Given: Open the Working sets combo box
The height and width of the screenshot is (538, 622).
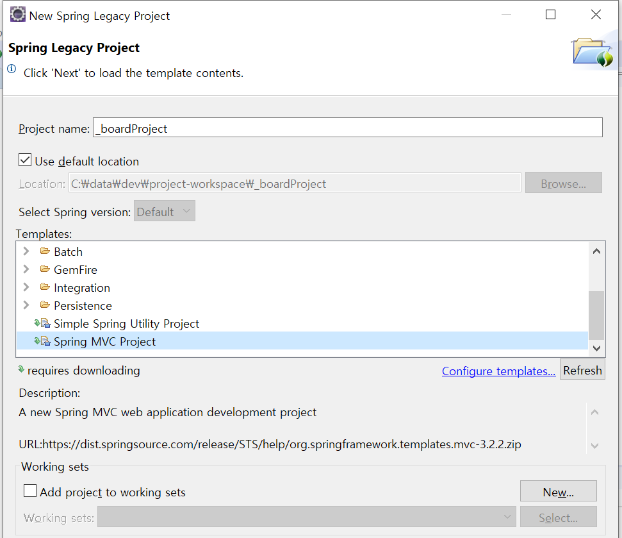Looking at the screenshot, I should [307, 517].
